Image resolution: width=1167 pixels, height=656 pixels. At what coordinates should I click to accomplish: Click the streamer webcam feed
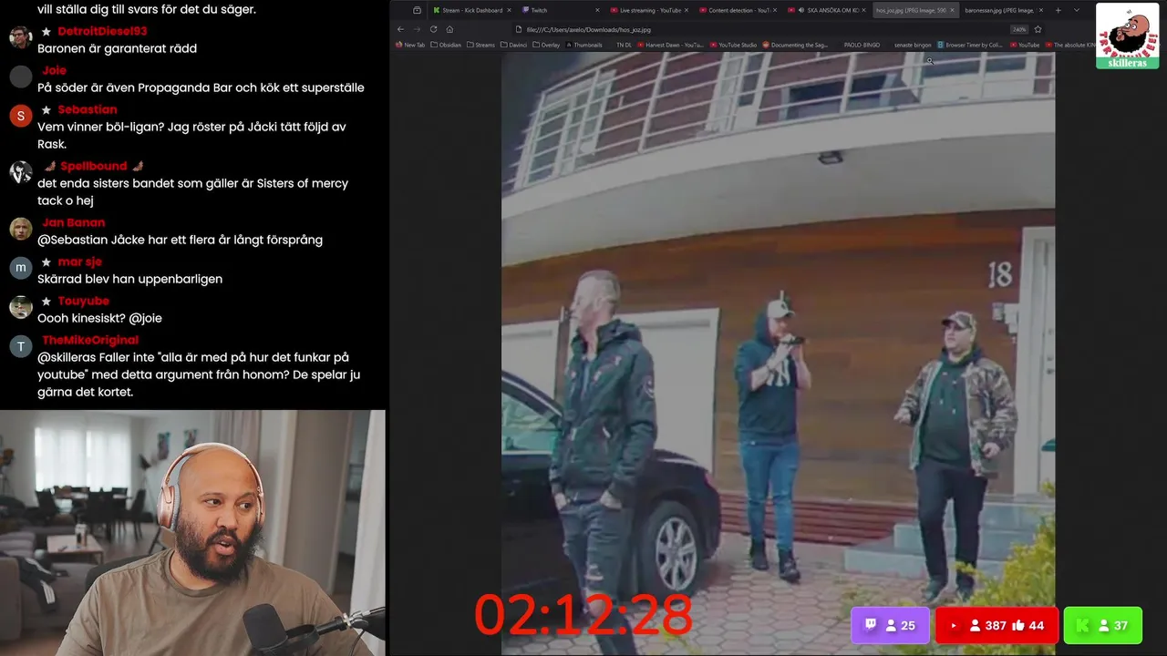(x=192, y=533)
